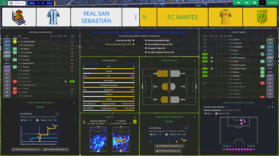Select the Score Final tab
The height and width of the screenshot is (156, 279).
17,3
